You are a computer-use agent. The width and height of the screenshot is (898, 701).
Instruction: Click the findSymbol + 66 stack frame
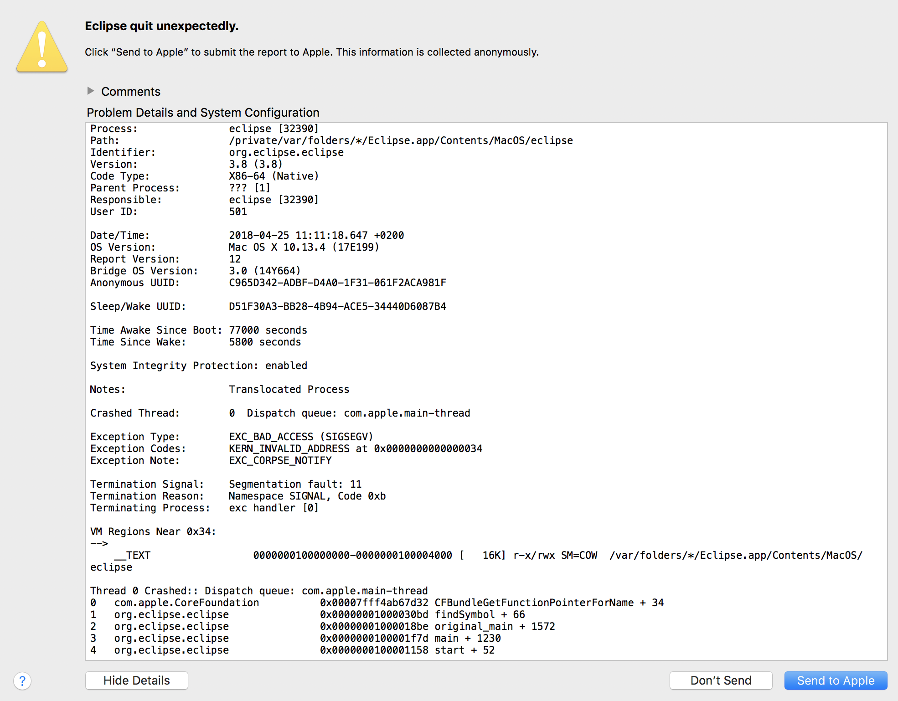coord(479,615)
